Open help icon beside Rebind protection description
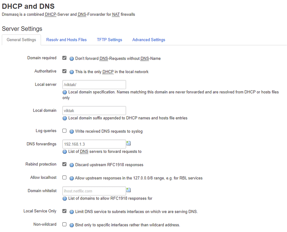Screen dimensions: 287x232 coord(72,165)
